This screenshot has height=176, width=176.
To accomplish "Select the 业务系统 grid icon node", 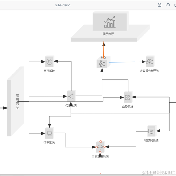I will 128,98.
